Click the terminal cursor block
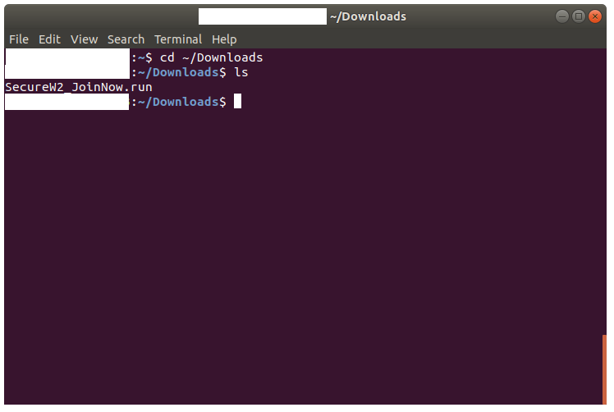Image resolution: width=614 pixels, height=412 pixels. [x=237, y=102]
